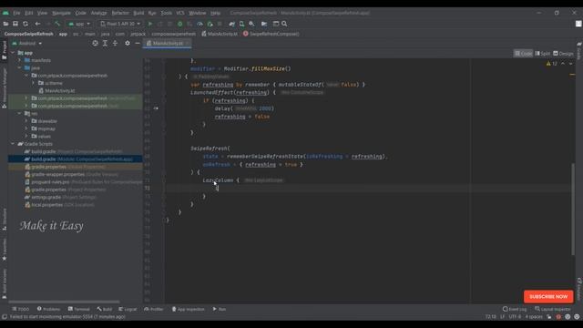Screen dimensions: 583x328
Task: Select local.properties file in tree
Action: coord(59,205)
